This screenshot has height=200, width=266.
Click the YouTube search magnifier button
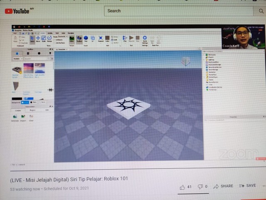[256, 11]
